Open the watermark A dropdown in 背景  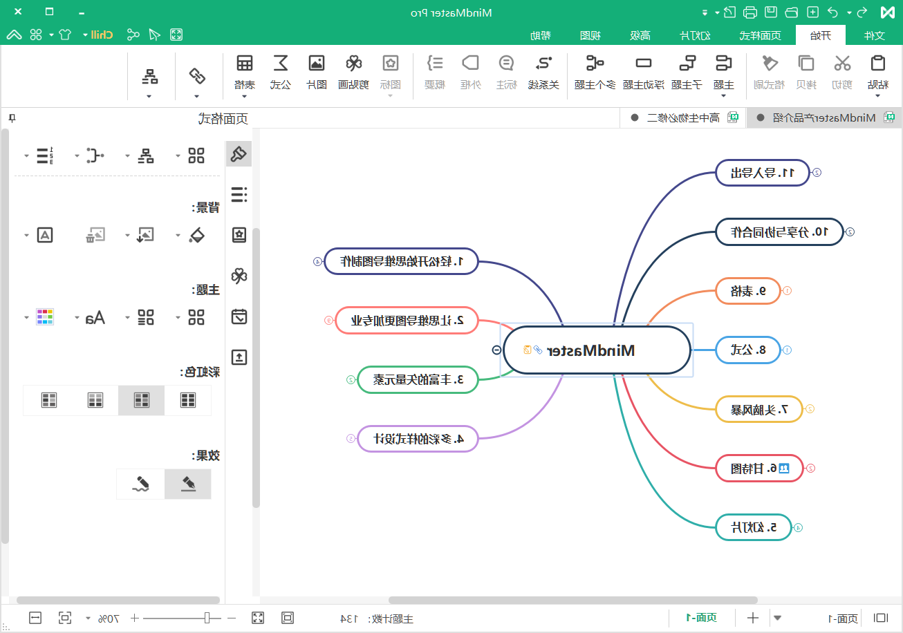tap(27, 236)
